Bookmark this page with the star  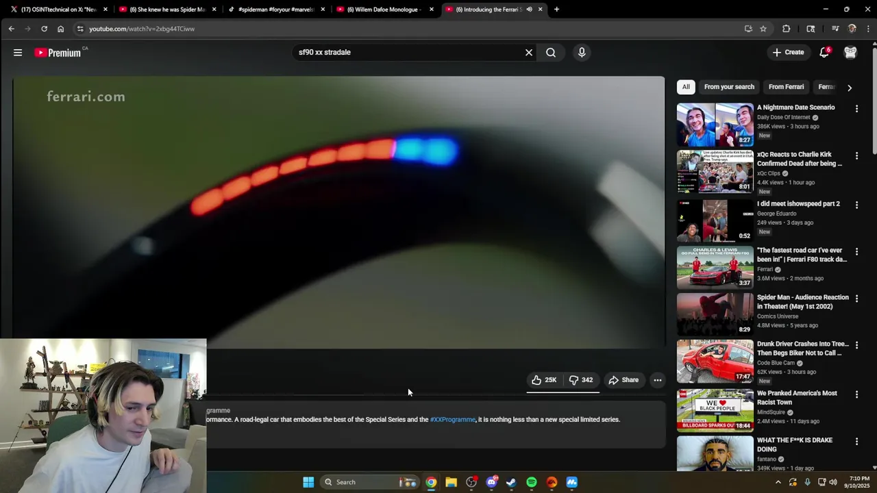pyautogui.click(x=763, y=29)
